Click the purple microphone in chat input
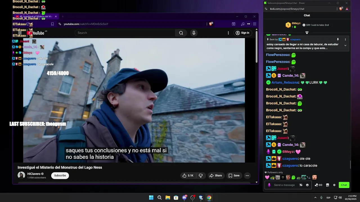The height and width of the screenshot is (202, 360). (269, 185)
